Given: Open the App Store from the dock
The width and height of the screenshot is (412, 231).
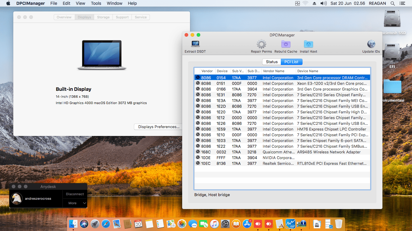Looking at the screenshot, I should coord(247,224).
